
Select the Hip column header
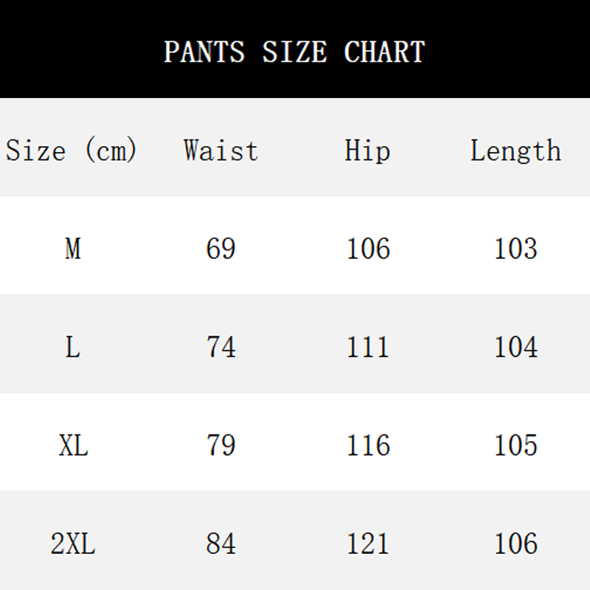click(x=367, y=151)
